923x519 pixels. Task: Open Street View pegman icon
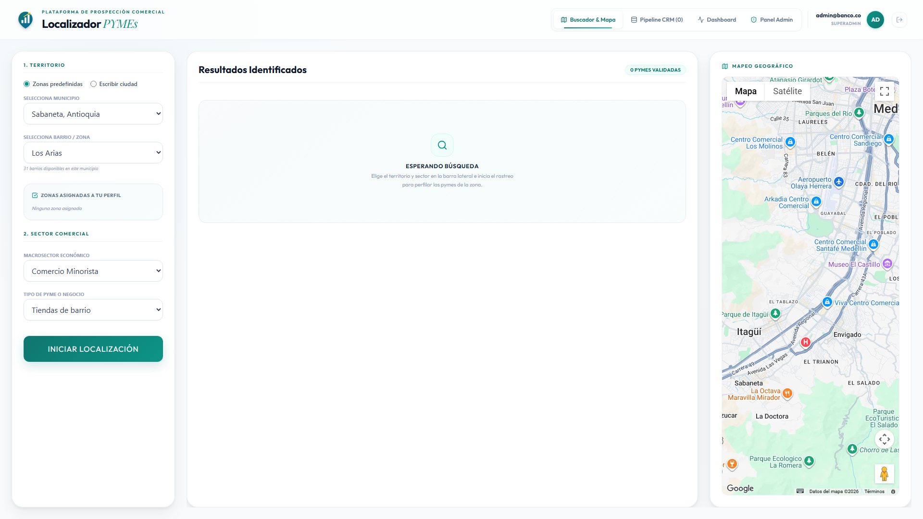point(885,474)
